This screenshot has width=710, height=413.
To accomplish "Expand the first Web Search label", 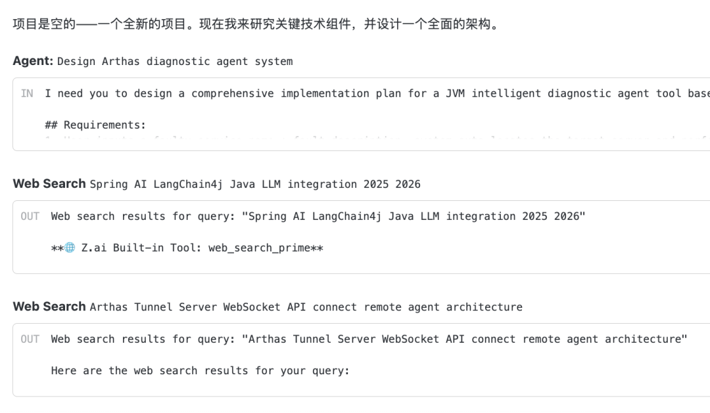I will pyautogui.click(x=49, y=184).
